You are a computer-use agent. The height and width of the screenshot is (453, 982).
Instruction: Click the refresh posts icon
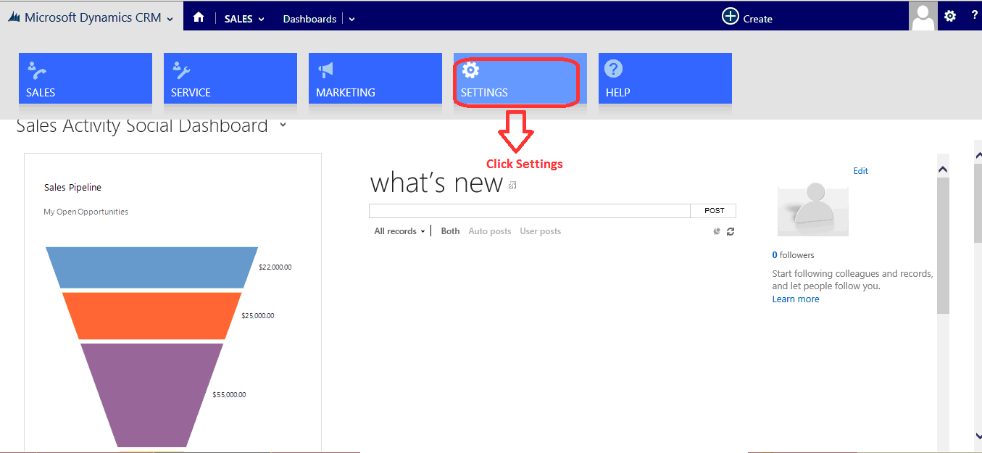click(x=731, y=231)
